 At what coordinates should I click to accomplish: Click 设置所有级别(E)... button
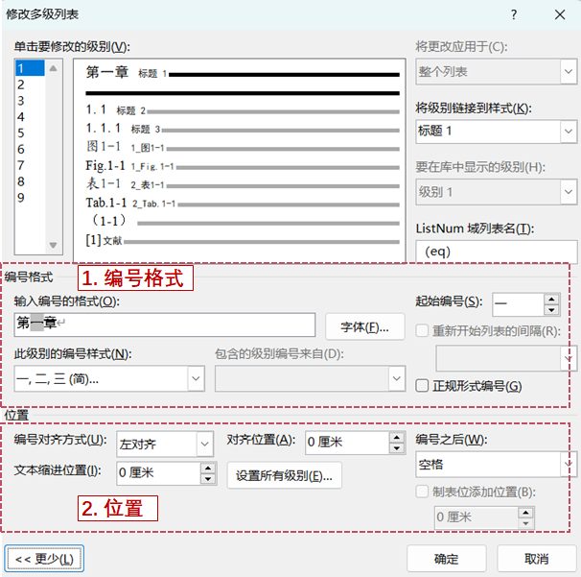pyautogui.click(x=284, y=475)
